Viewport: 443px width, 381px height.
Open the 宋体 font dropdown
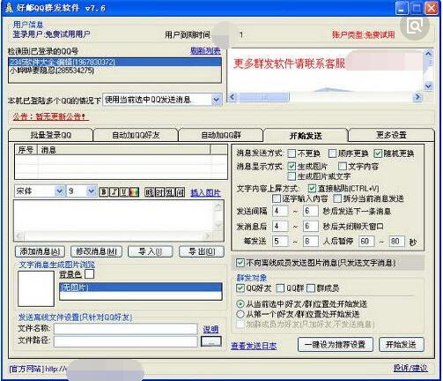[x=59, y=191]
